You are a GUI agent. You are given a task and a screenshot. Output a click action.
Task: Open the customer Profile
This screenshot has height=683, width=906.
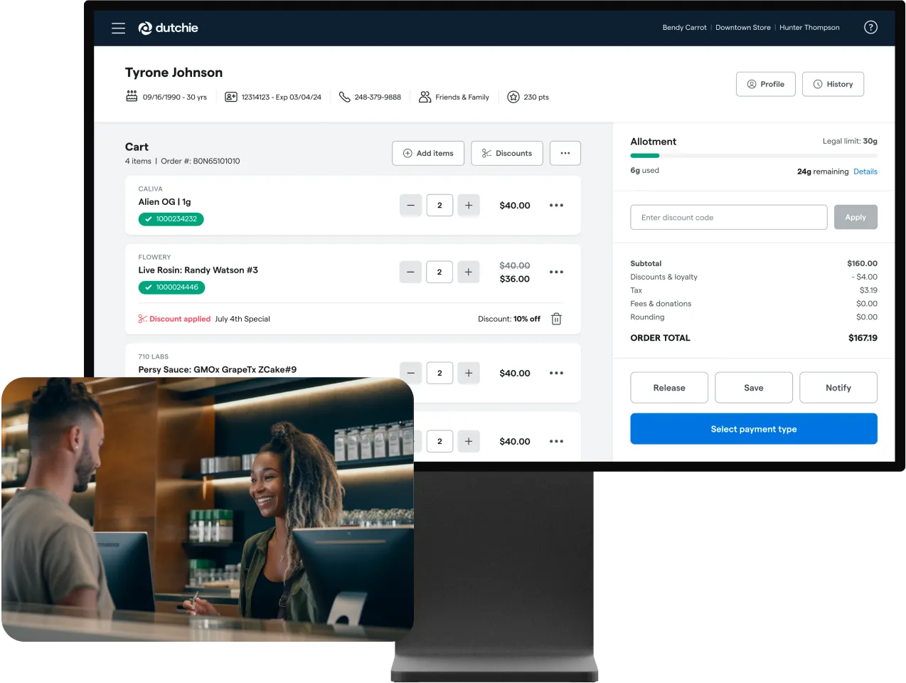pyautogui.click(x=766, y=84)
